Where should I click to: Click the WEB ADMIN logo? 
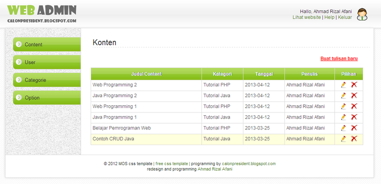42,10
